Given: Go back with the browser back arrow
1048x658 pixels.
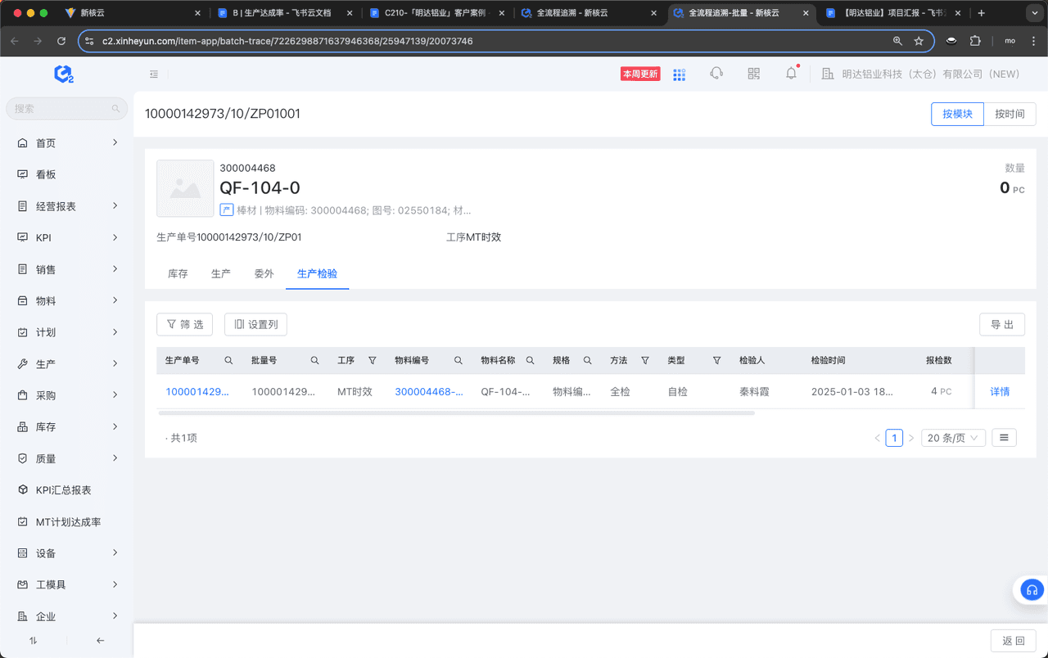Looking at the screenshot, I should [15, 41].
